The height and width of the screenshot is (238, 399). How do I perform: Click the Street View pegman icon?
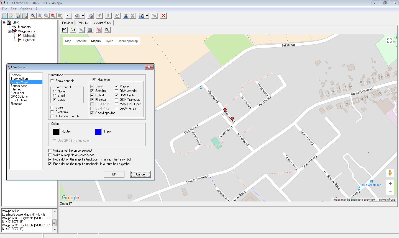[390, 173]
